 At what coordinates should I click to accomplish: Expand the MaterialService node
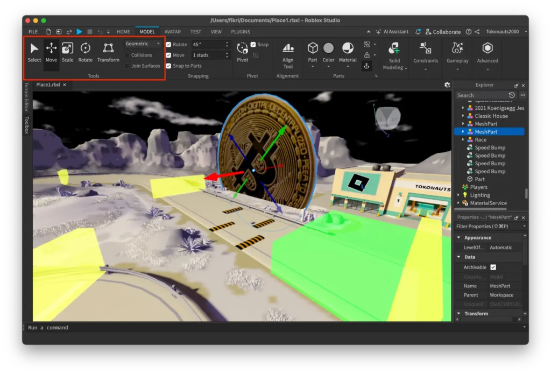[458, 203]
